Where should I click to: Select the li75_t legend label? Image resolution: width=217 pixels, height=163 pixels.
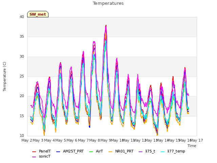(150, 151)
